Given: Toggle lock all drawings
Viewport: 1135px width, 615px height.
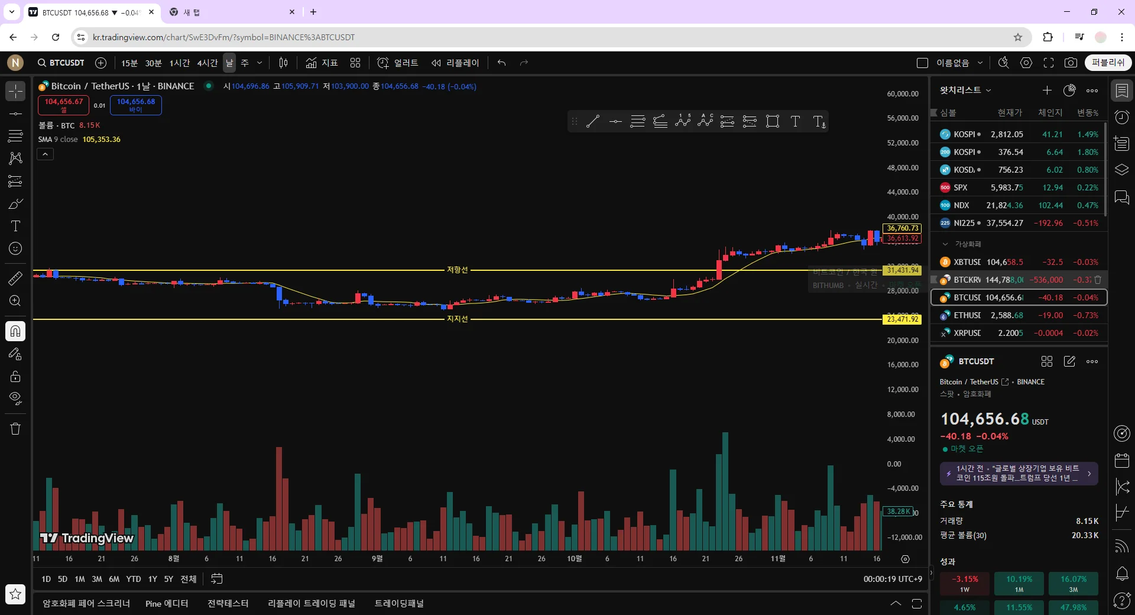Looking at the screenshot, I should (15, 376).
